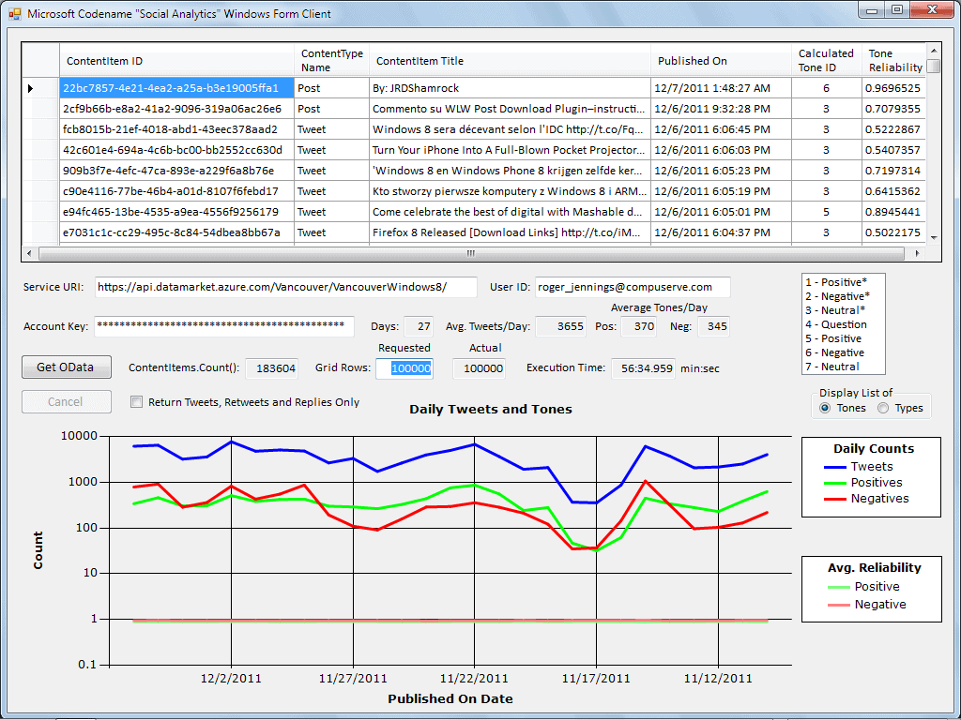Click the green Positives legend swatch
The width and height of the screenshot is (961, 720).
tap(835, 483)
